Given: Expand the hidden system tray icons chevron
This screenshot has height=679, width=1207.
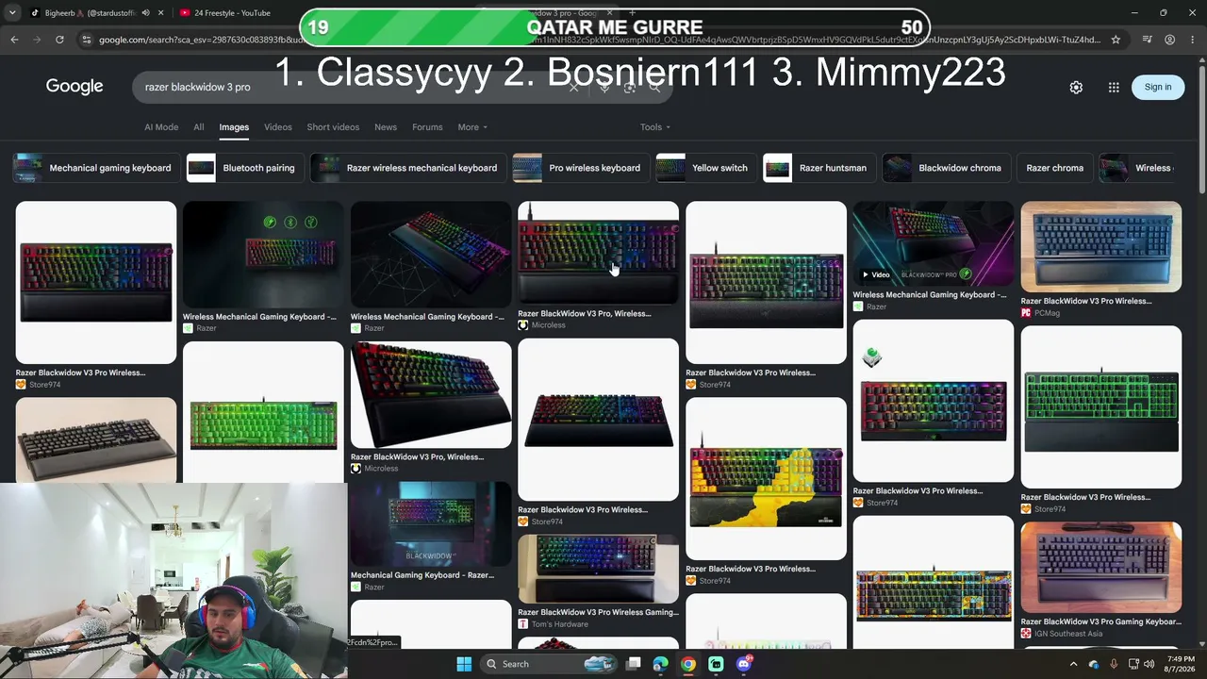Looking at the screenshot, I should tap(1073, 664).
